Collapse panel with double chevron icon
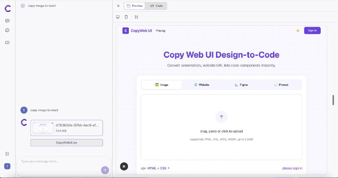Image resolution: width=338 pixels, height=178 pixels. (118, 6)
